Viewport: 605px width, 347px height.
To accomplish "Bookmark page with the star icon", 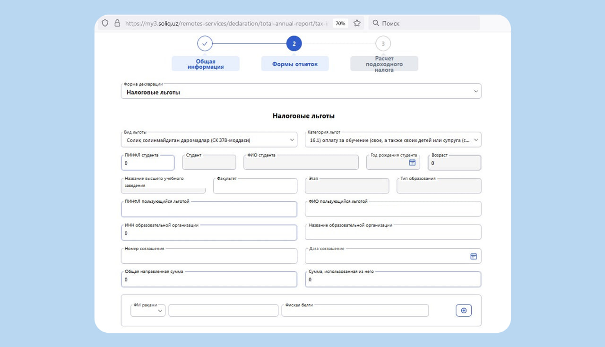I will tap(357, 23).
